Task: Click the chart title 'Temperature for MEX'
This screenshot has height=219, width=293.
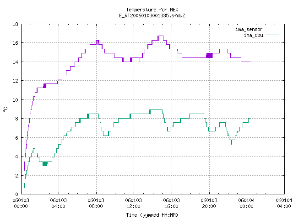Action: pos(152,10)
